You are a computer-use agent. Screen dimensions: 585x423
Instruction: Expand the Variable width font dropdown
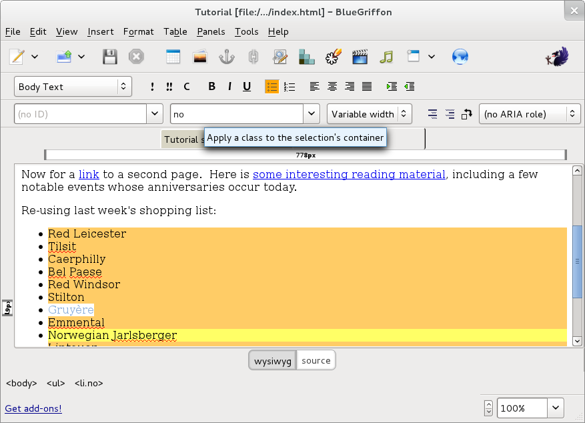(x=369, y=114)
